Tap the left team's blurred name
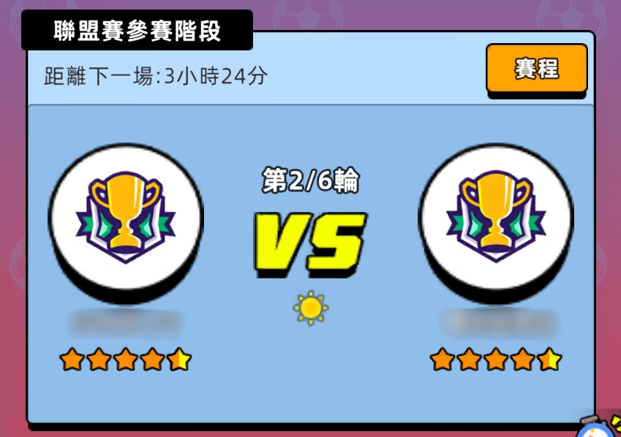The height and width of the screenshot is (437, 621). (x=126, y=324)
